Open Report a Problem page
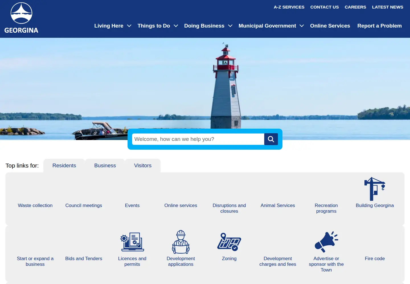Viewport: 410px width, 284px height. pyautogui.click(x=380, y=26)
